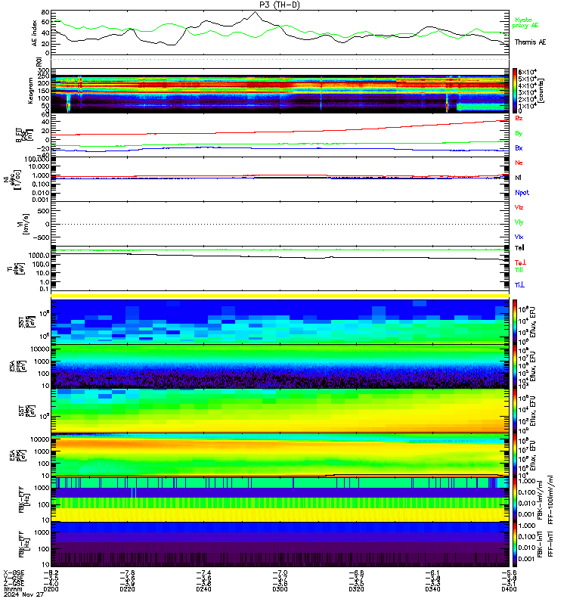
Task: Click the 100.000 tick on Ni axis
Action: 36,160
